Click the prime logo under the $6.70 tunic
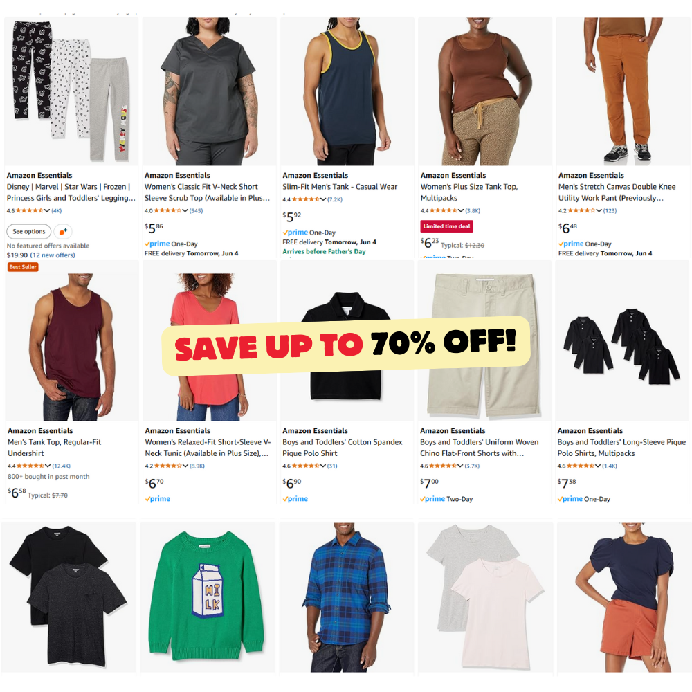The height and width of the screenshot is (692, 692). pyautogui.click(x=158, y=499)
